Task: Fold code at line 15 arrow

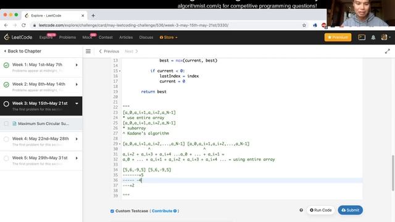Action: tap(120, 71)
